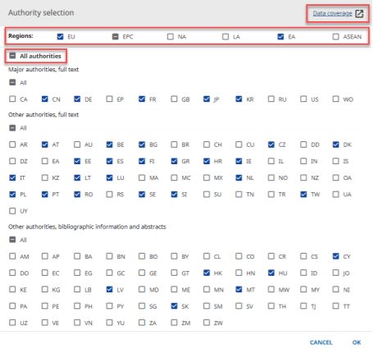Check the MX authority checkbox

(207, 177)
